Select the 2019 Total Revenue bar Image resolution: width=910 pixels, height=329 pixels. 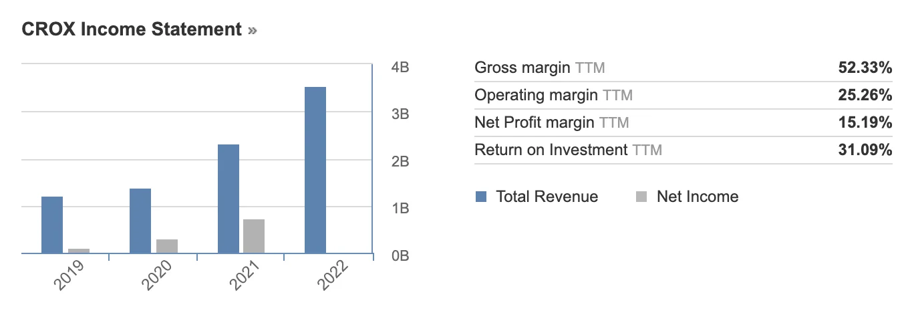[x=52, y=225]
